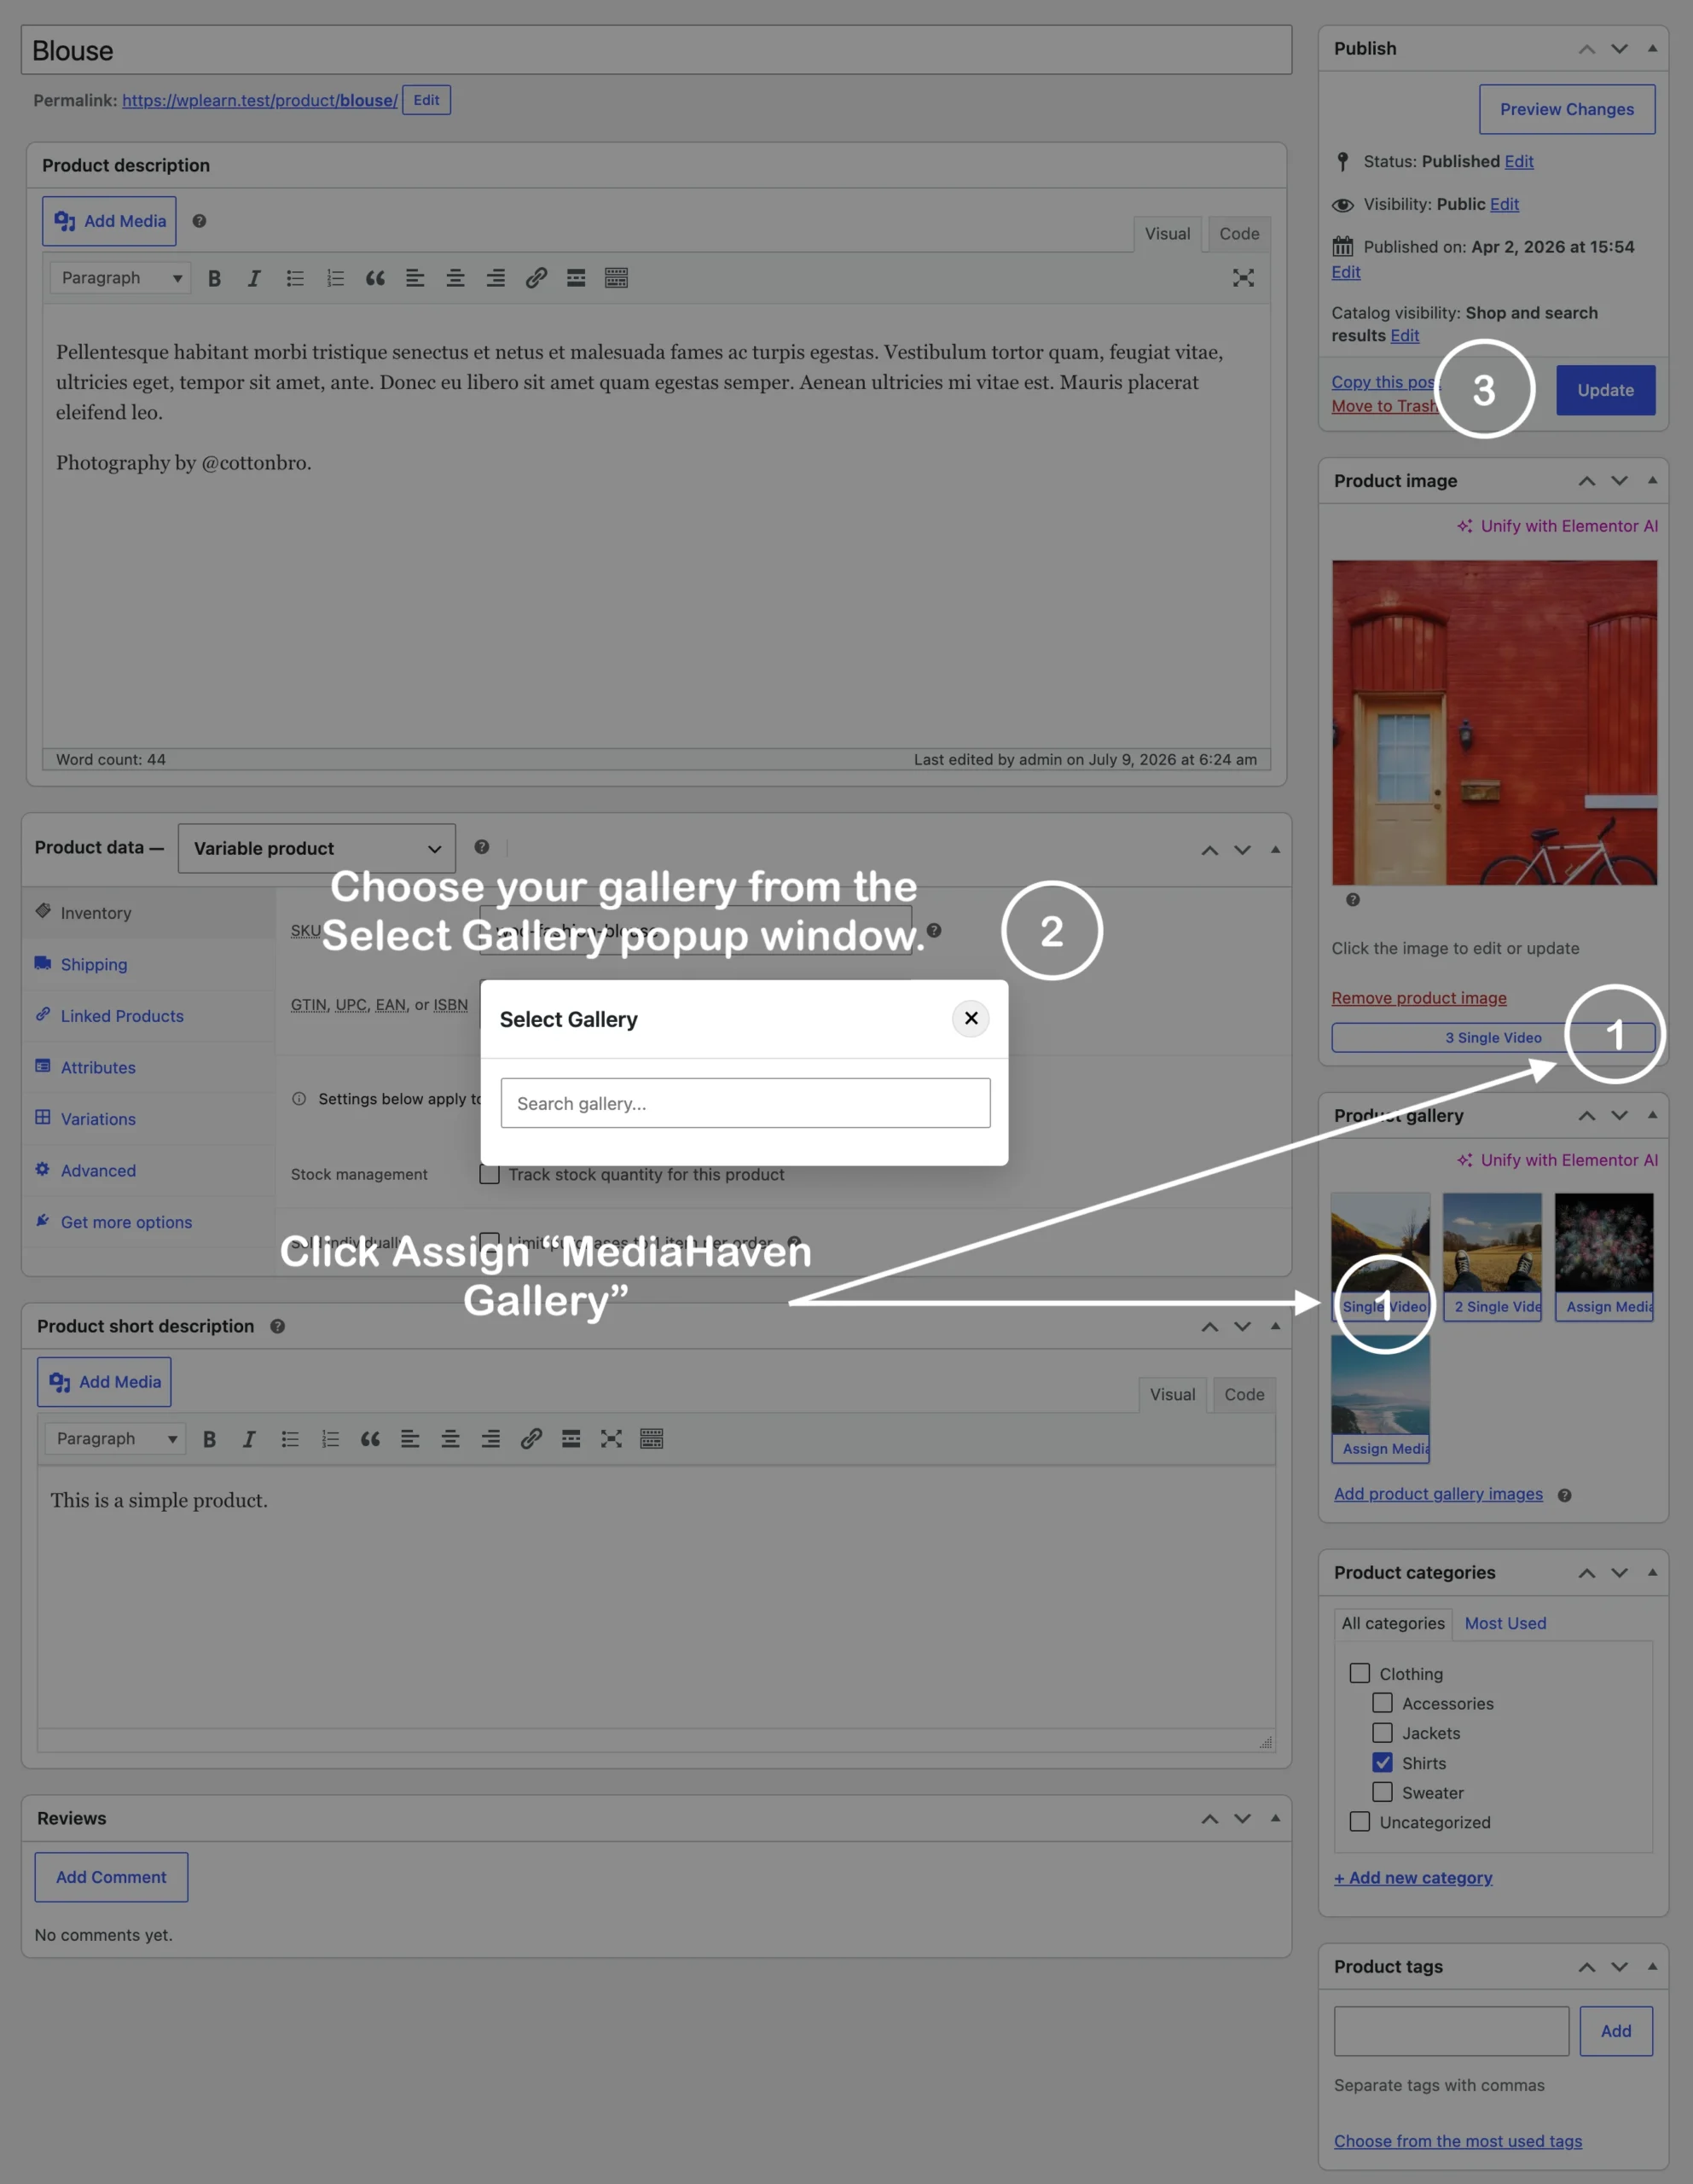This screenshot has width=1693, height=2184.
Task: Click Add Comment button
Action: pos(111,1877)
